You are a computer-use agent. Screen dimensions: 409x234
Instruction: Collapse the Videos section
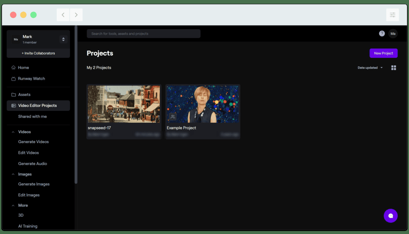[x=13, y=132]
